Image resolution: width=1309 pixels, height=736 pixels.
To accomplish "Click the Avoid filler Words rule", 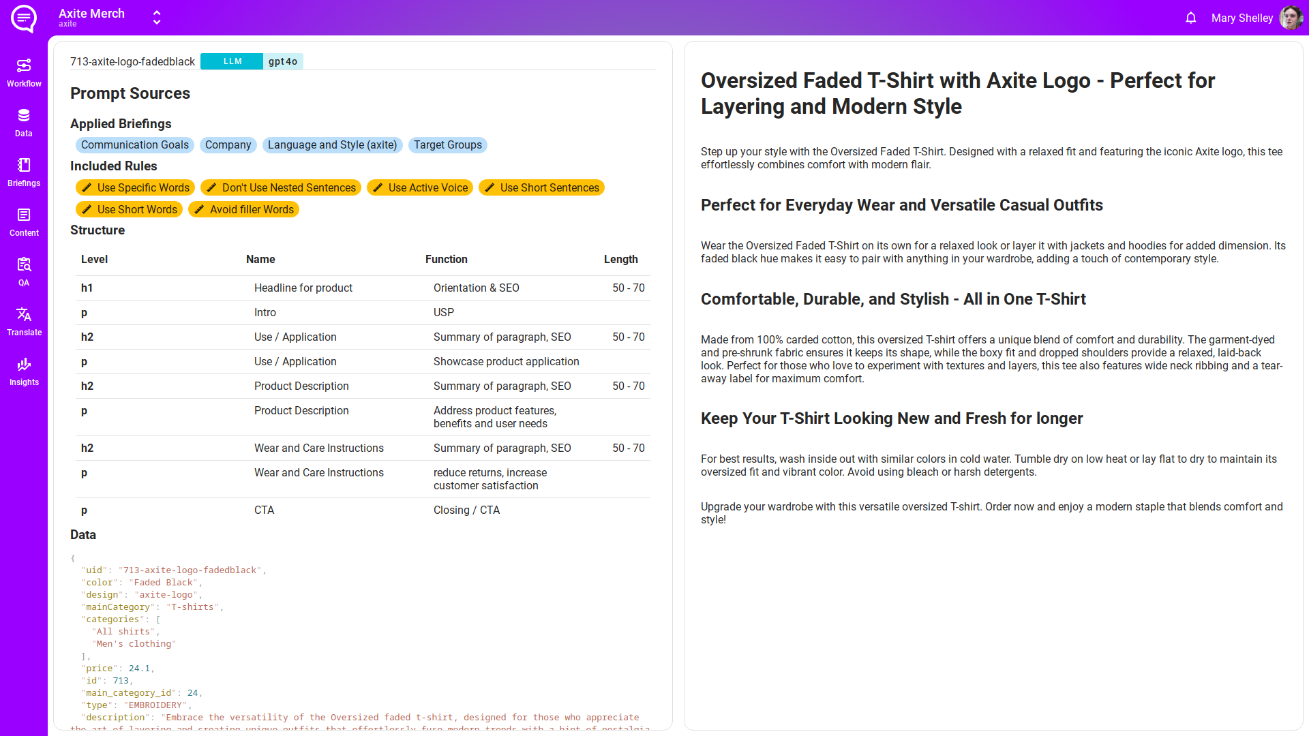I will point(243,210).
